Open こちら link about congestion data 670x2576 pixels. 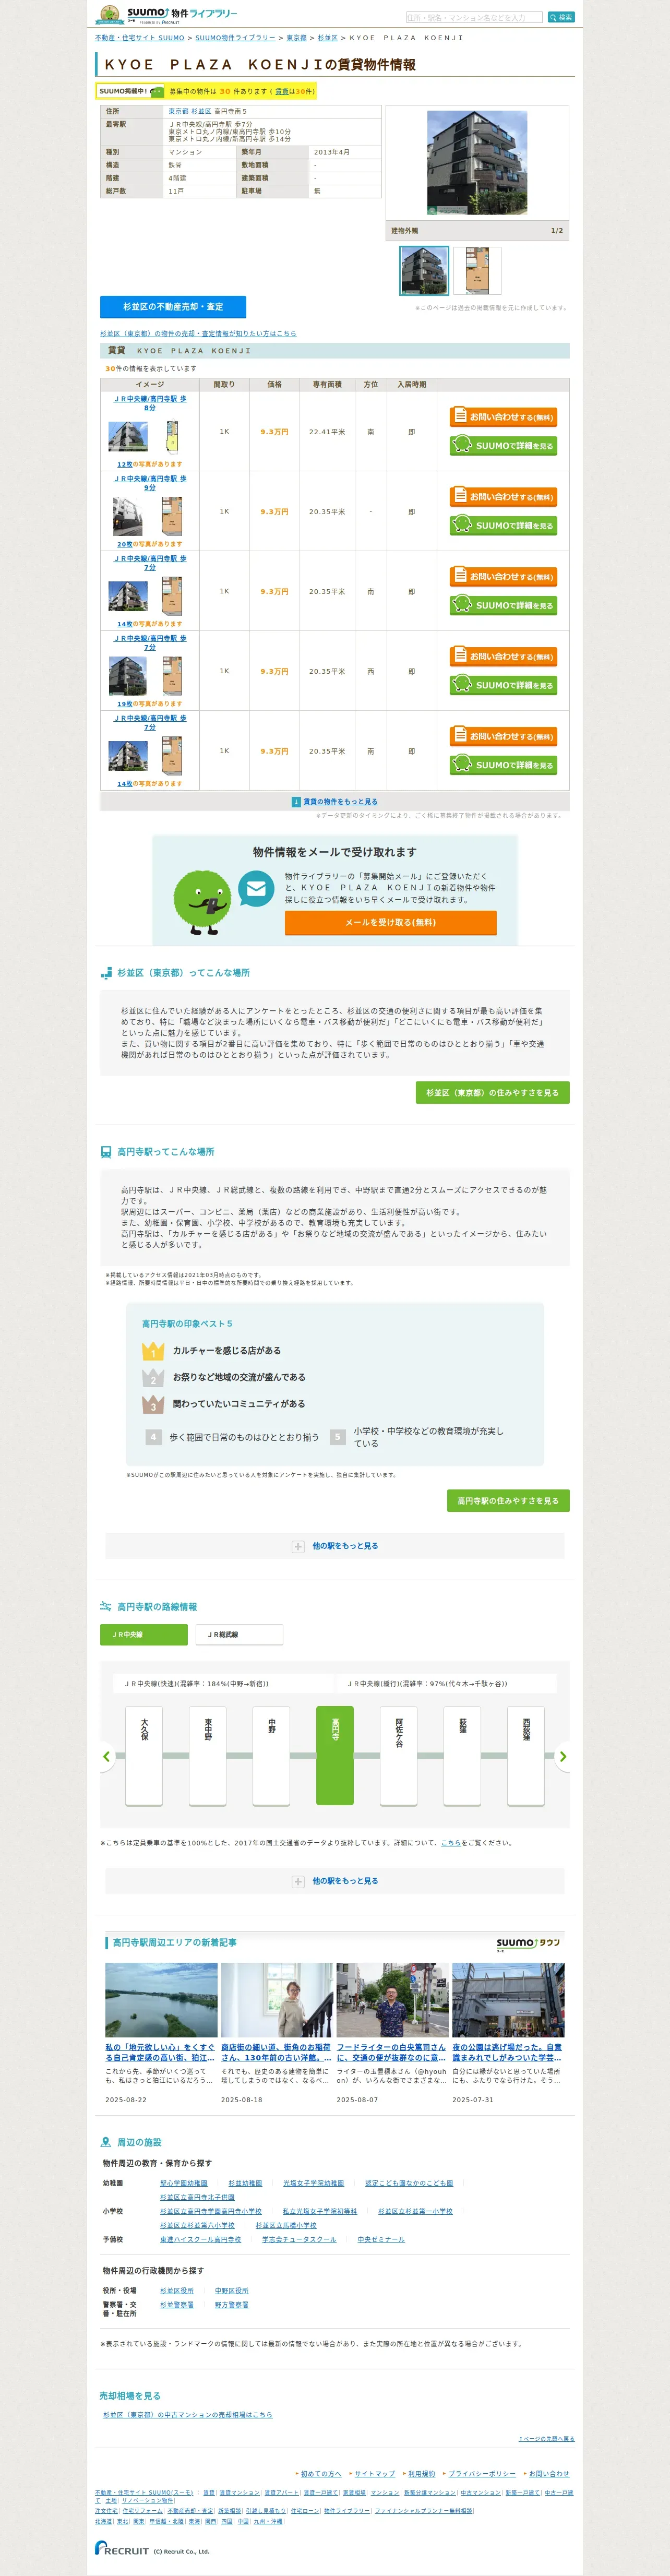(x=451, y=1843)
